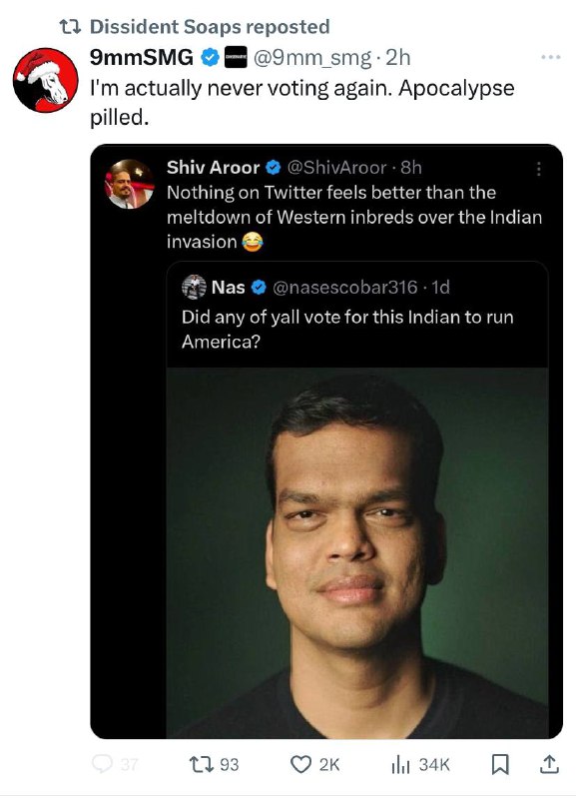Click the affiliate badge next to 9mmSMG
Screen dimensions: 576x799
point(236,57)
